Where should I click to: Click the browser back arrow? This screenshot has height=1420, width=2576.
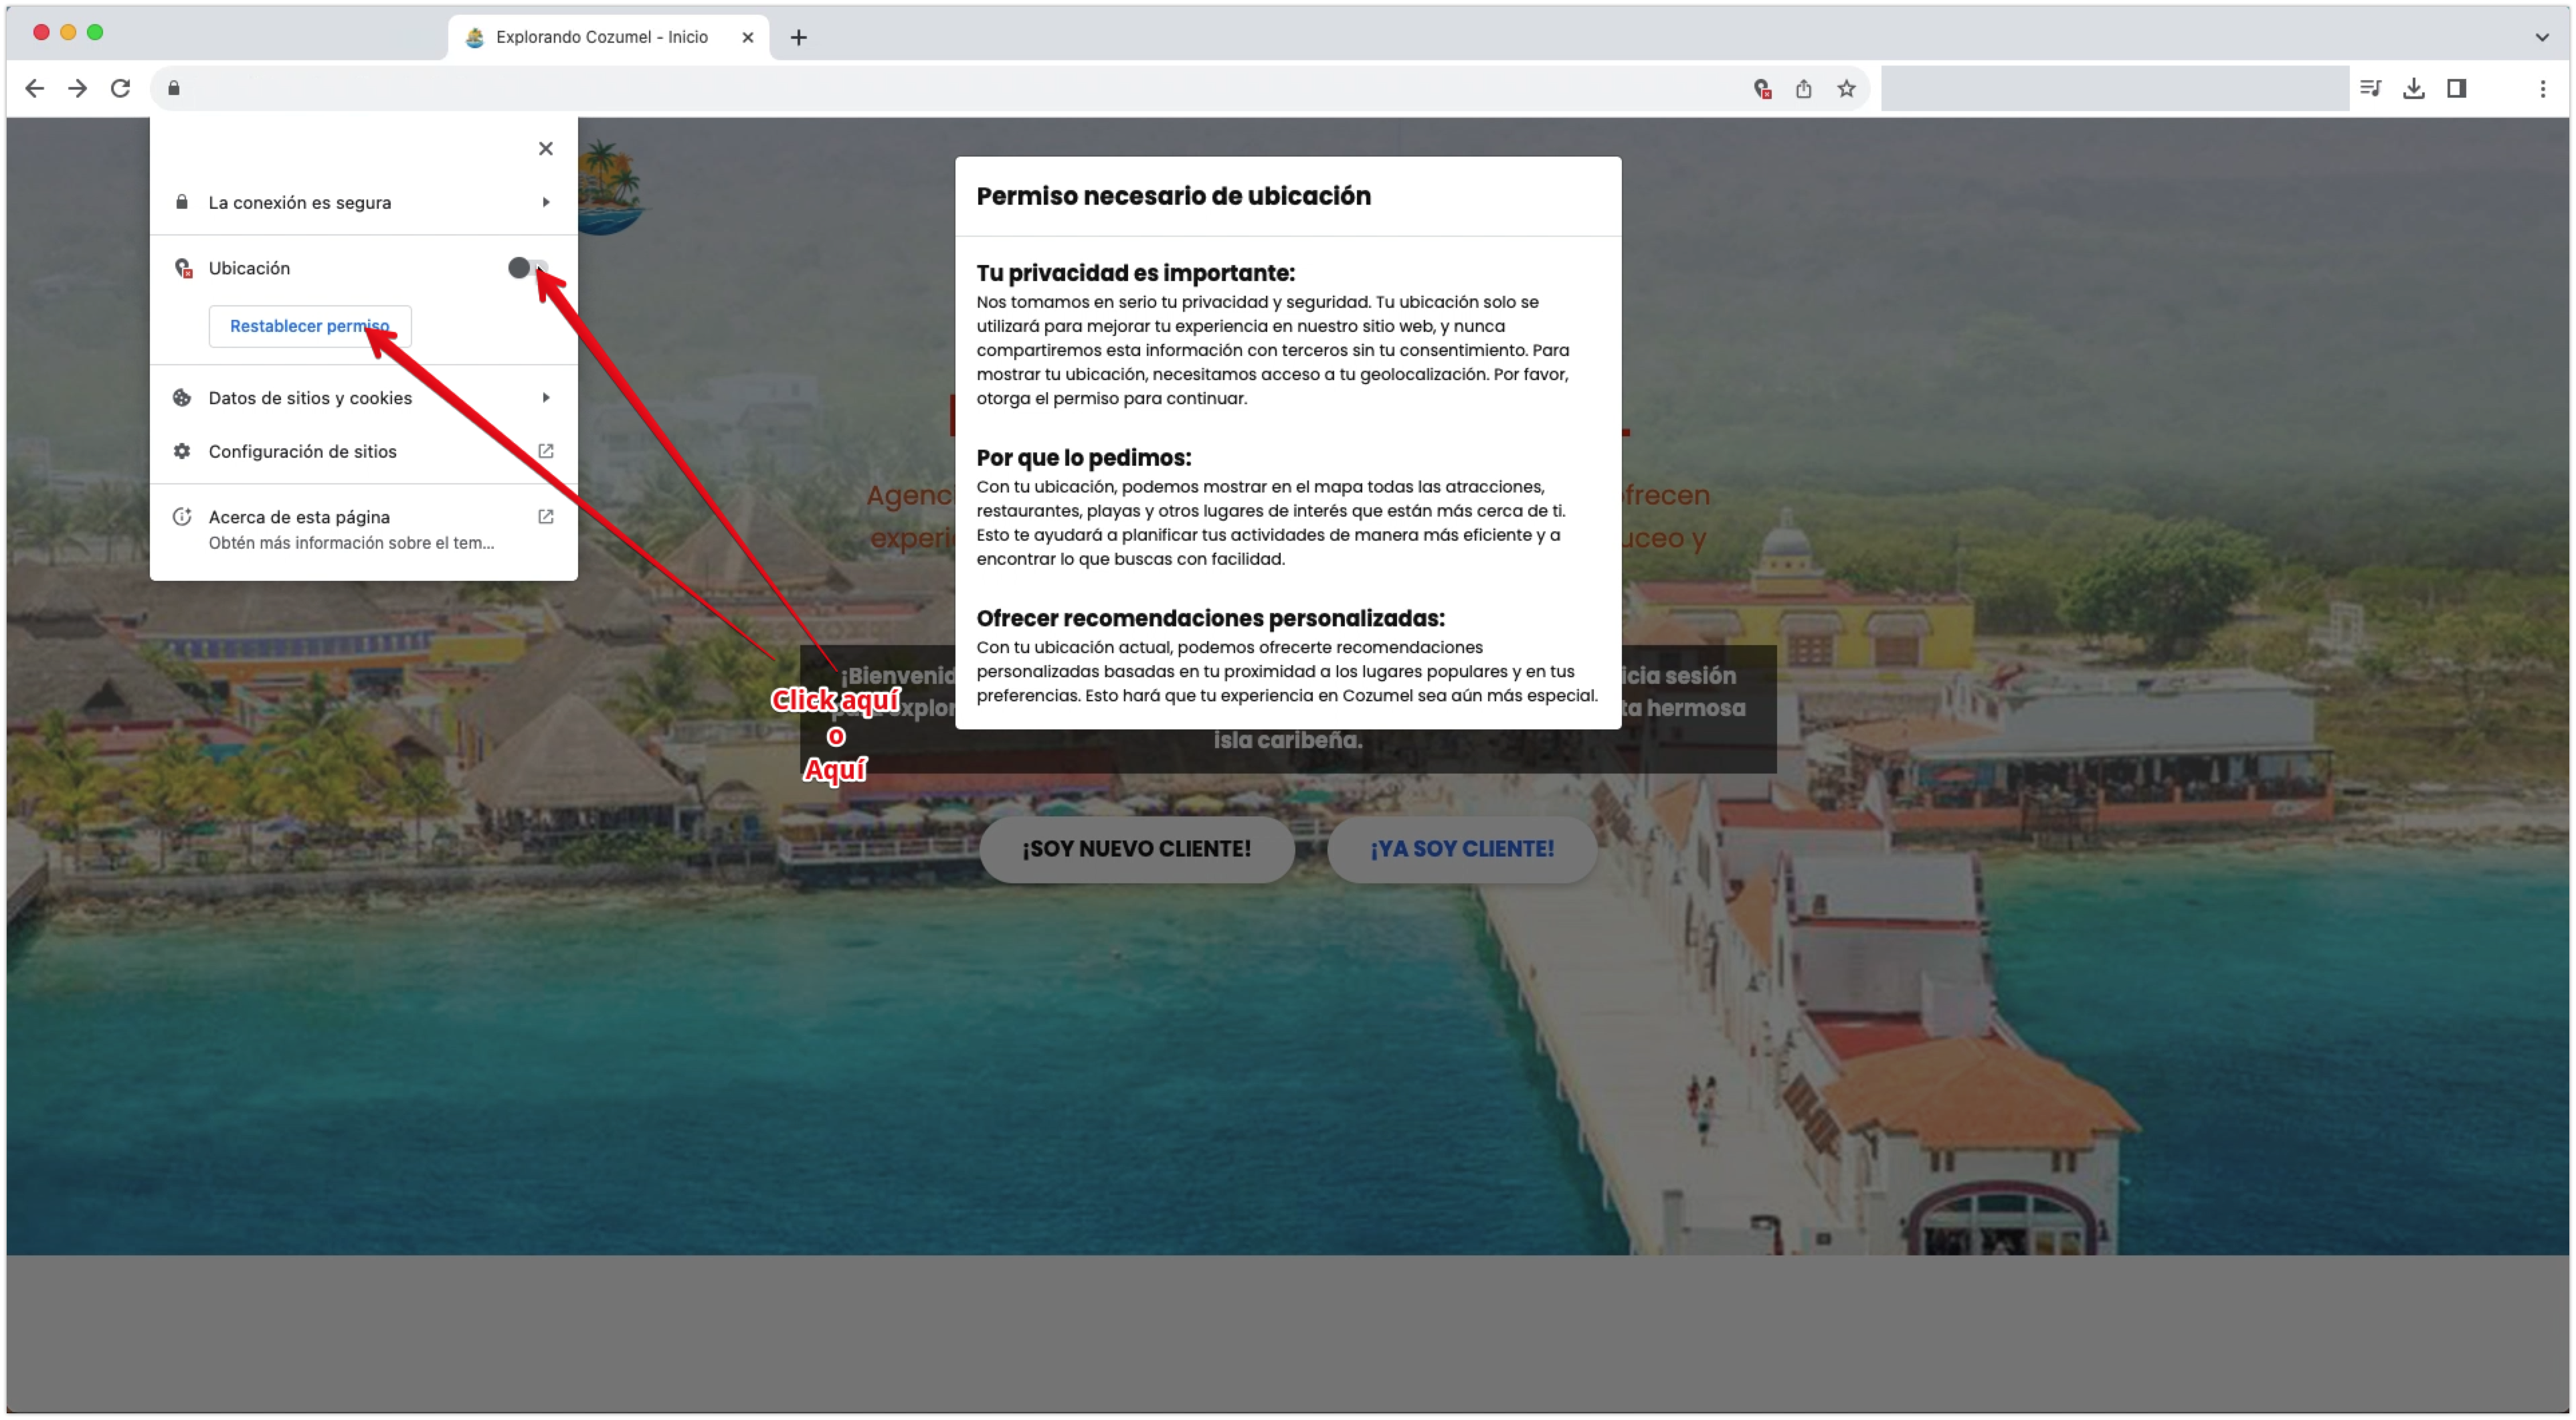(x=35, y=88)
